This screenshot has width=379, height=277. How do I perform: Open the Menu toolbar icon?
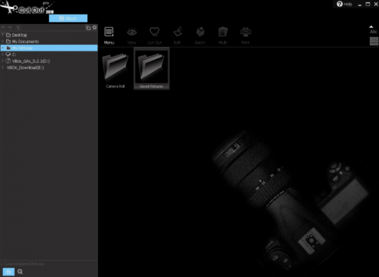tap(109, 35)
